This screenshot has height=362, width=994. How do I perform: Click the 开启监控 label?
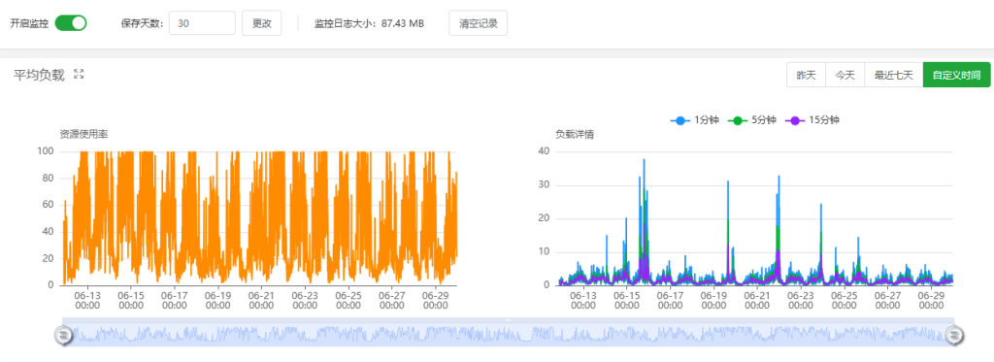(x=29, y=23)
